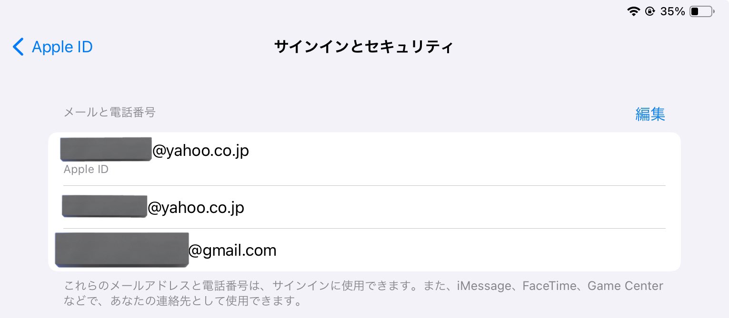Tap the Wi-Fi status icon
The width and height of the screenshot is (729, 318).
coord(633,11)
